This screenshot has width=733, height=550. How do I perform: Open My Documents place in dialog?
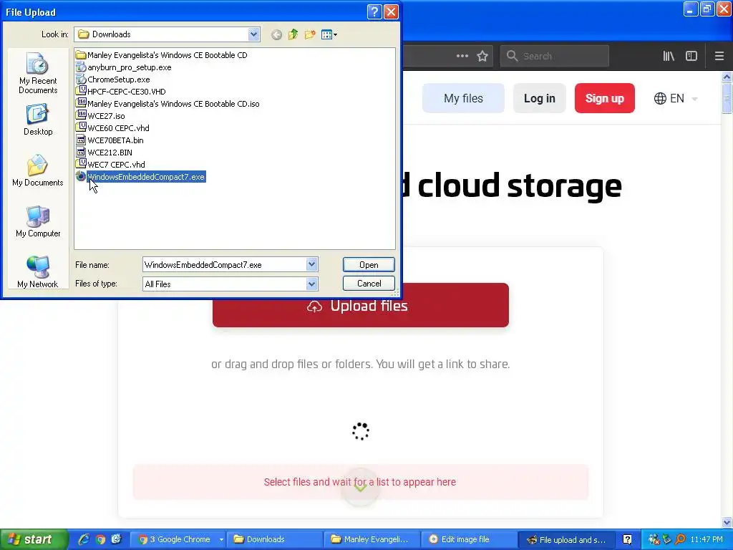pos(38,170)
